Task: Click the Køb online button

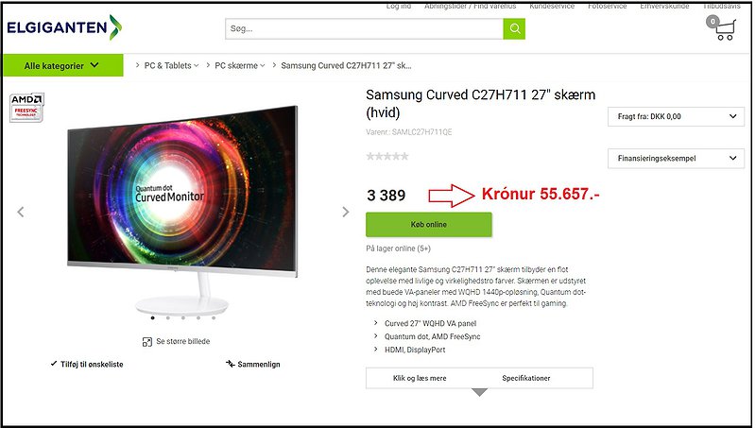Action: 429,225
